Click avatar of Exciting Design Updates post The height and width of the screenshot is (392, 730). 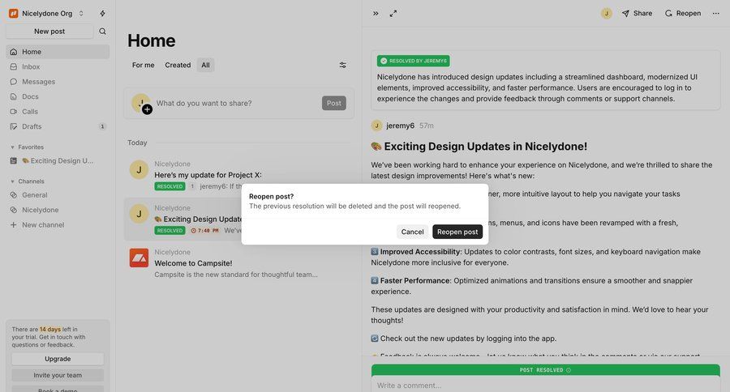pyautogui.click(x=139, y=214)
